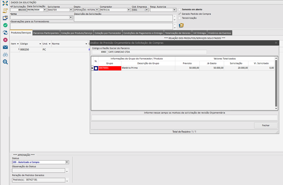Click the yellow notes icon below Terceirização

(x=181, y=25)
